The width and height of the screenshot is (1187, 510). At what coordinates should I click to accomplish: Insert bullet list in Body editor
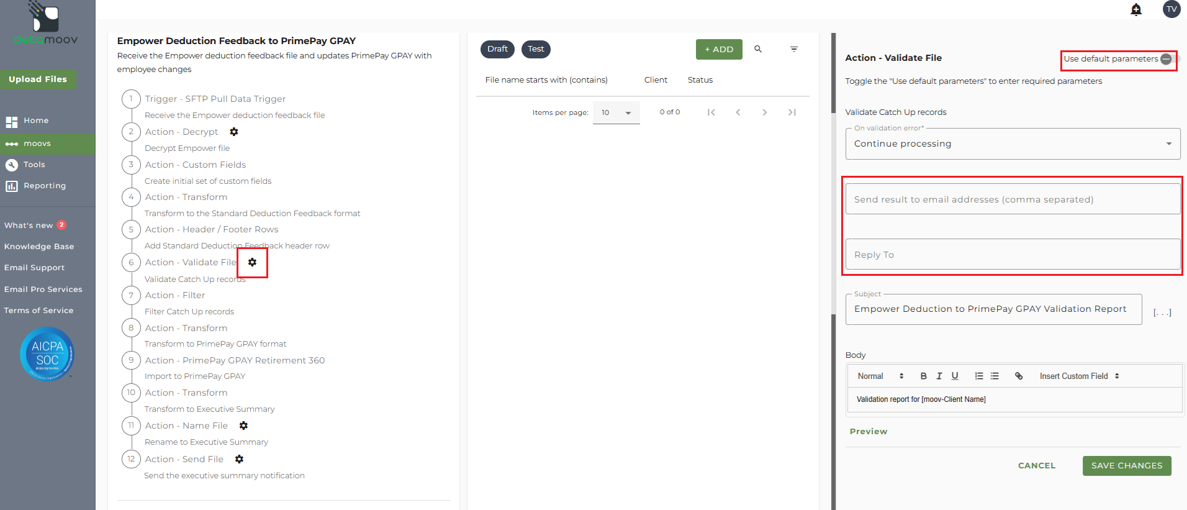pos(995,376)
